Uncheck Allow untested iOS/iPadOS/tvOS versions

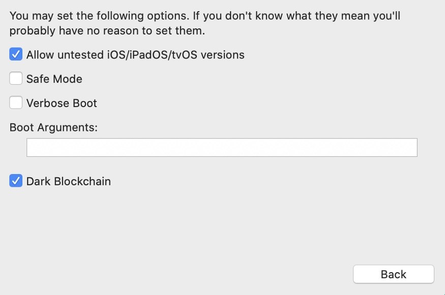(x=16, y=54)
